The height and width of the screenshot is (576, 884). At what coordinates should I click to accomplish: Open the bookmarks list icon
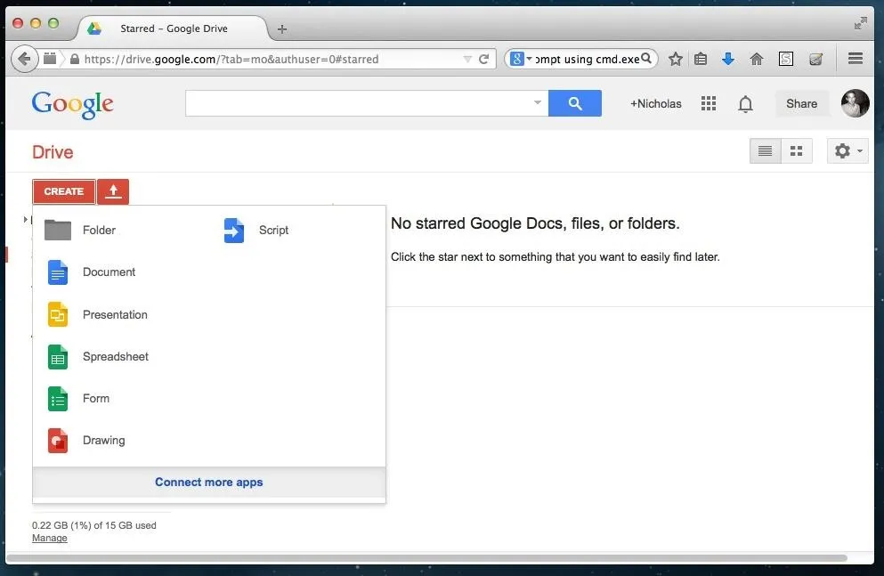[701, 59]
